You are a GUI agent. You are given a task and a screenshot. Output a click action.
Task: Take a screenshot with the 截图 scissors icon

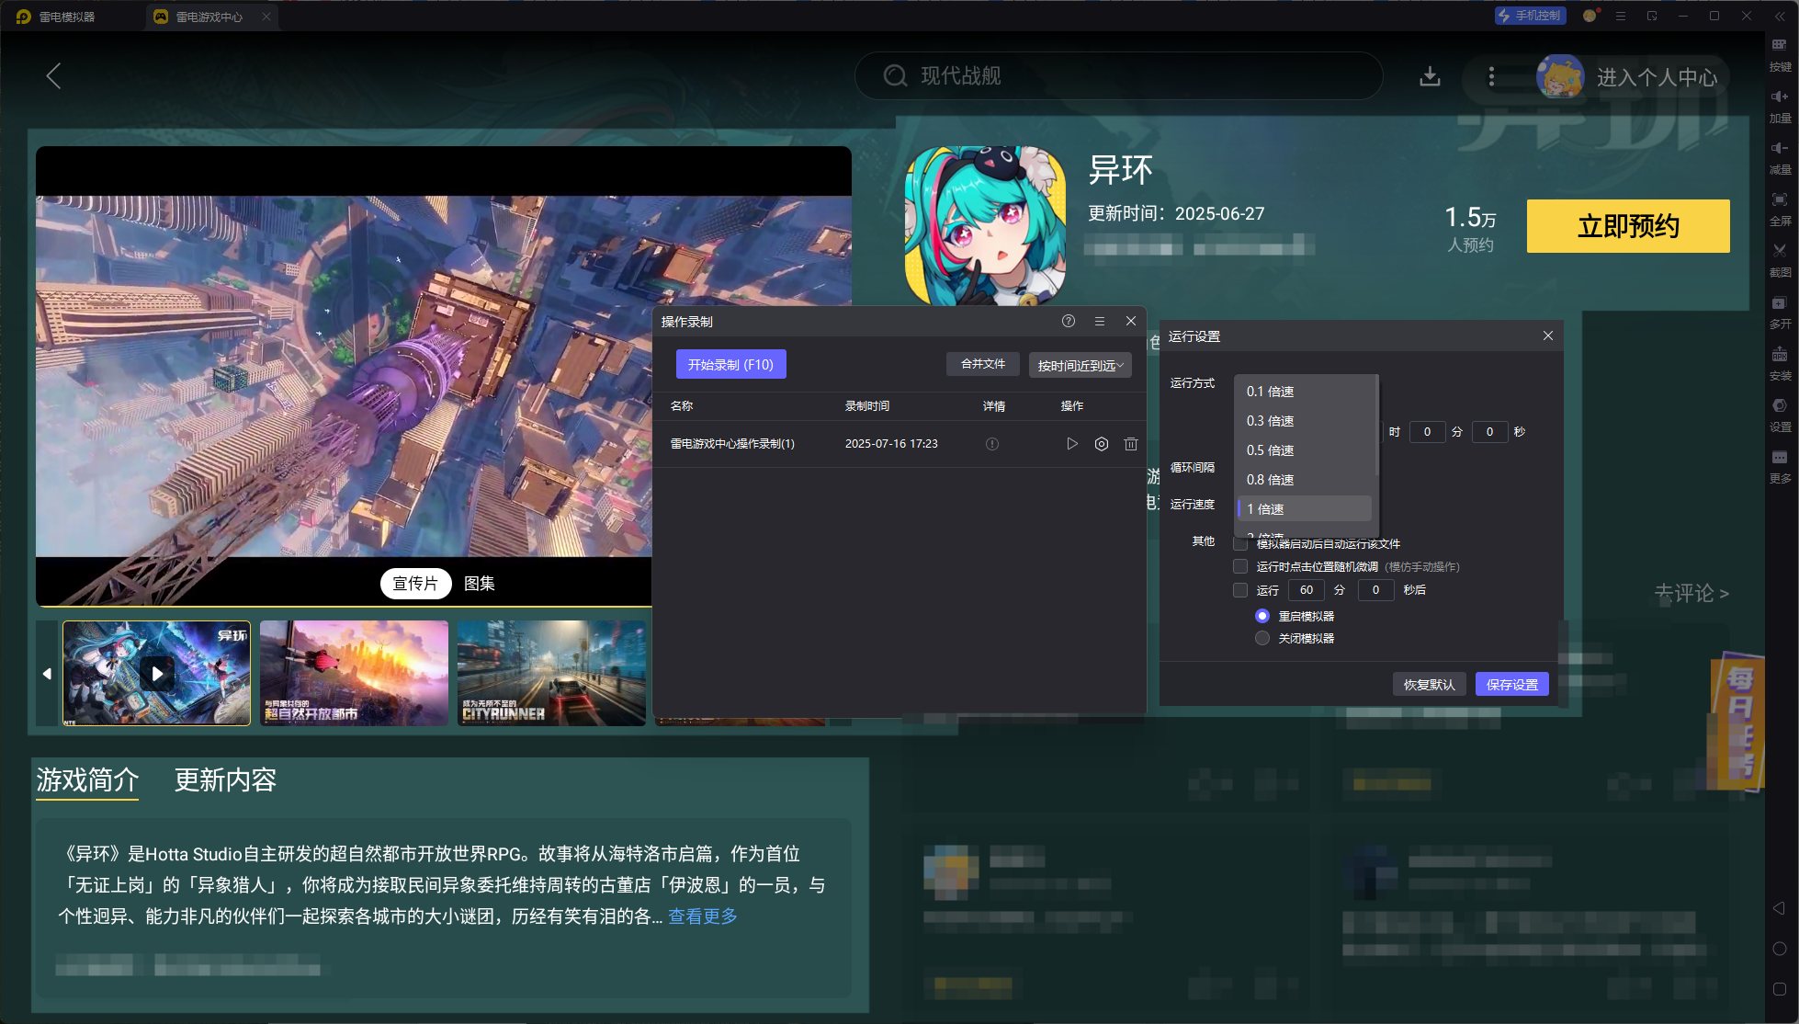1780,259
